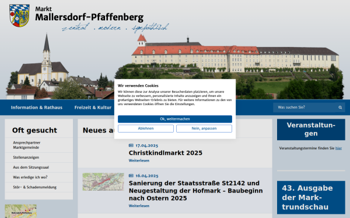
Task: Decline cookies via Ablehnen button
Action: pyautogui.click(x=145, y=128)
